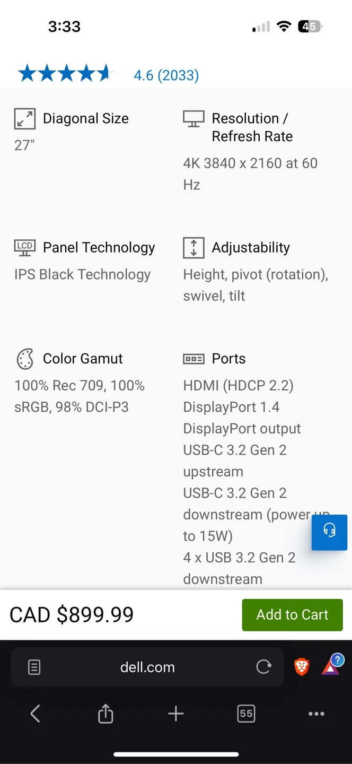Reload the dell.com page
The image size is (352, 764).
click(x=263, y=667)
